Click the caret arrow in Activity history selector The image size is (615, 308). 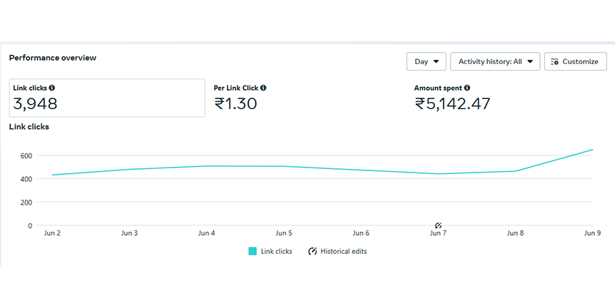(529, 61)
